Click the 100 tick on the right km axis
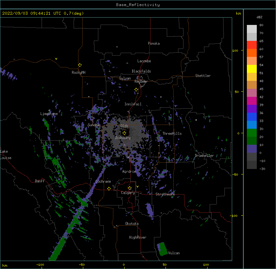Screen dimensions: 276x269 235,50
